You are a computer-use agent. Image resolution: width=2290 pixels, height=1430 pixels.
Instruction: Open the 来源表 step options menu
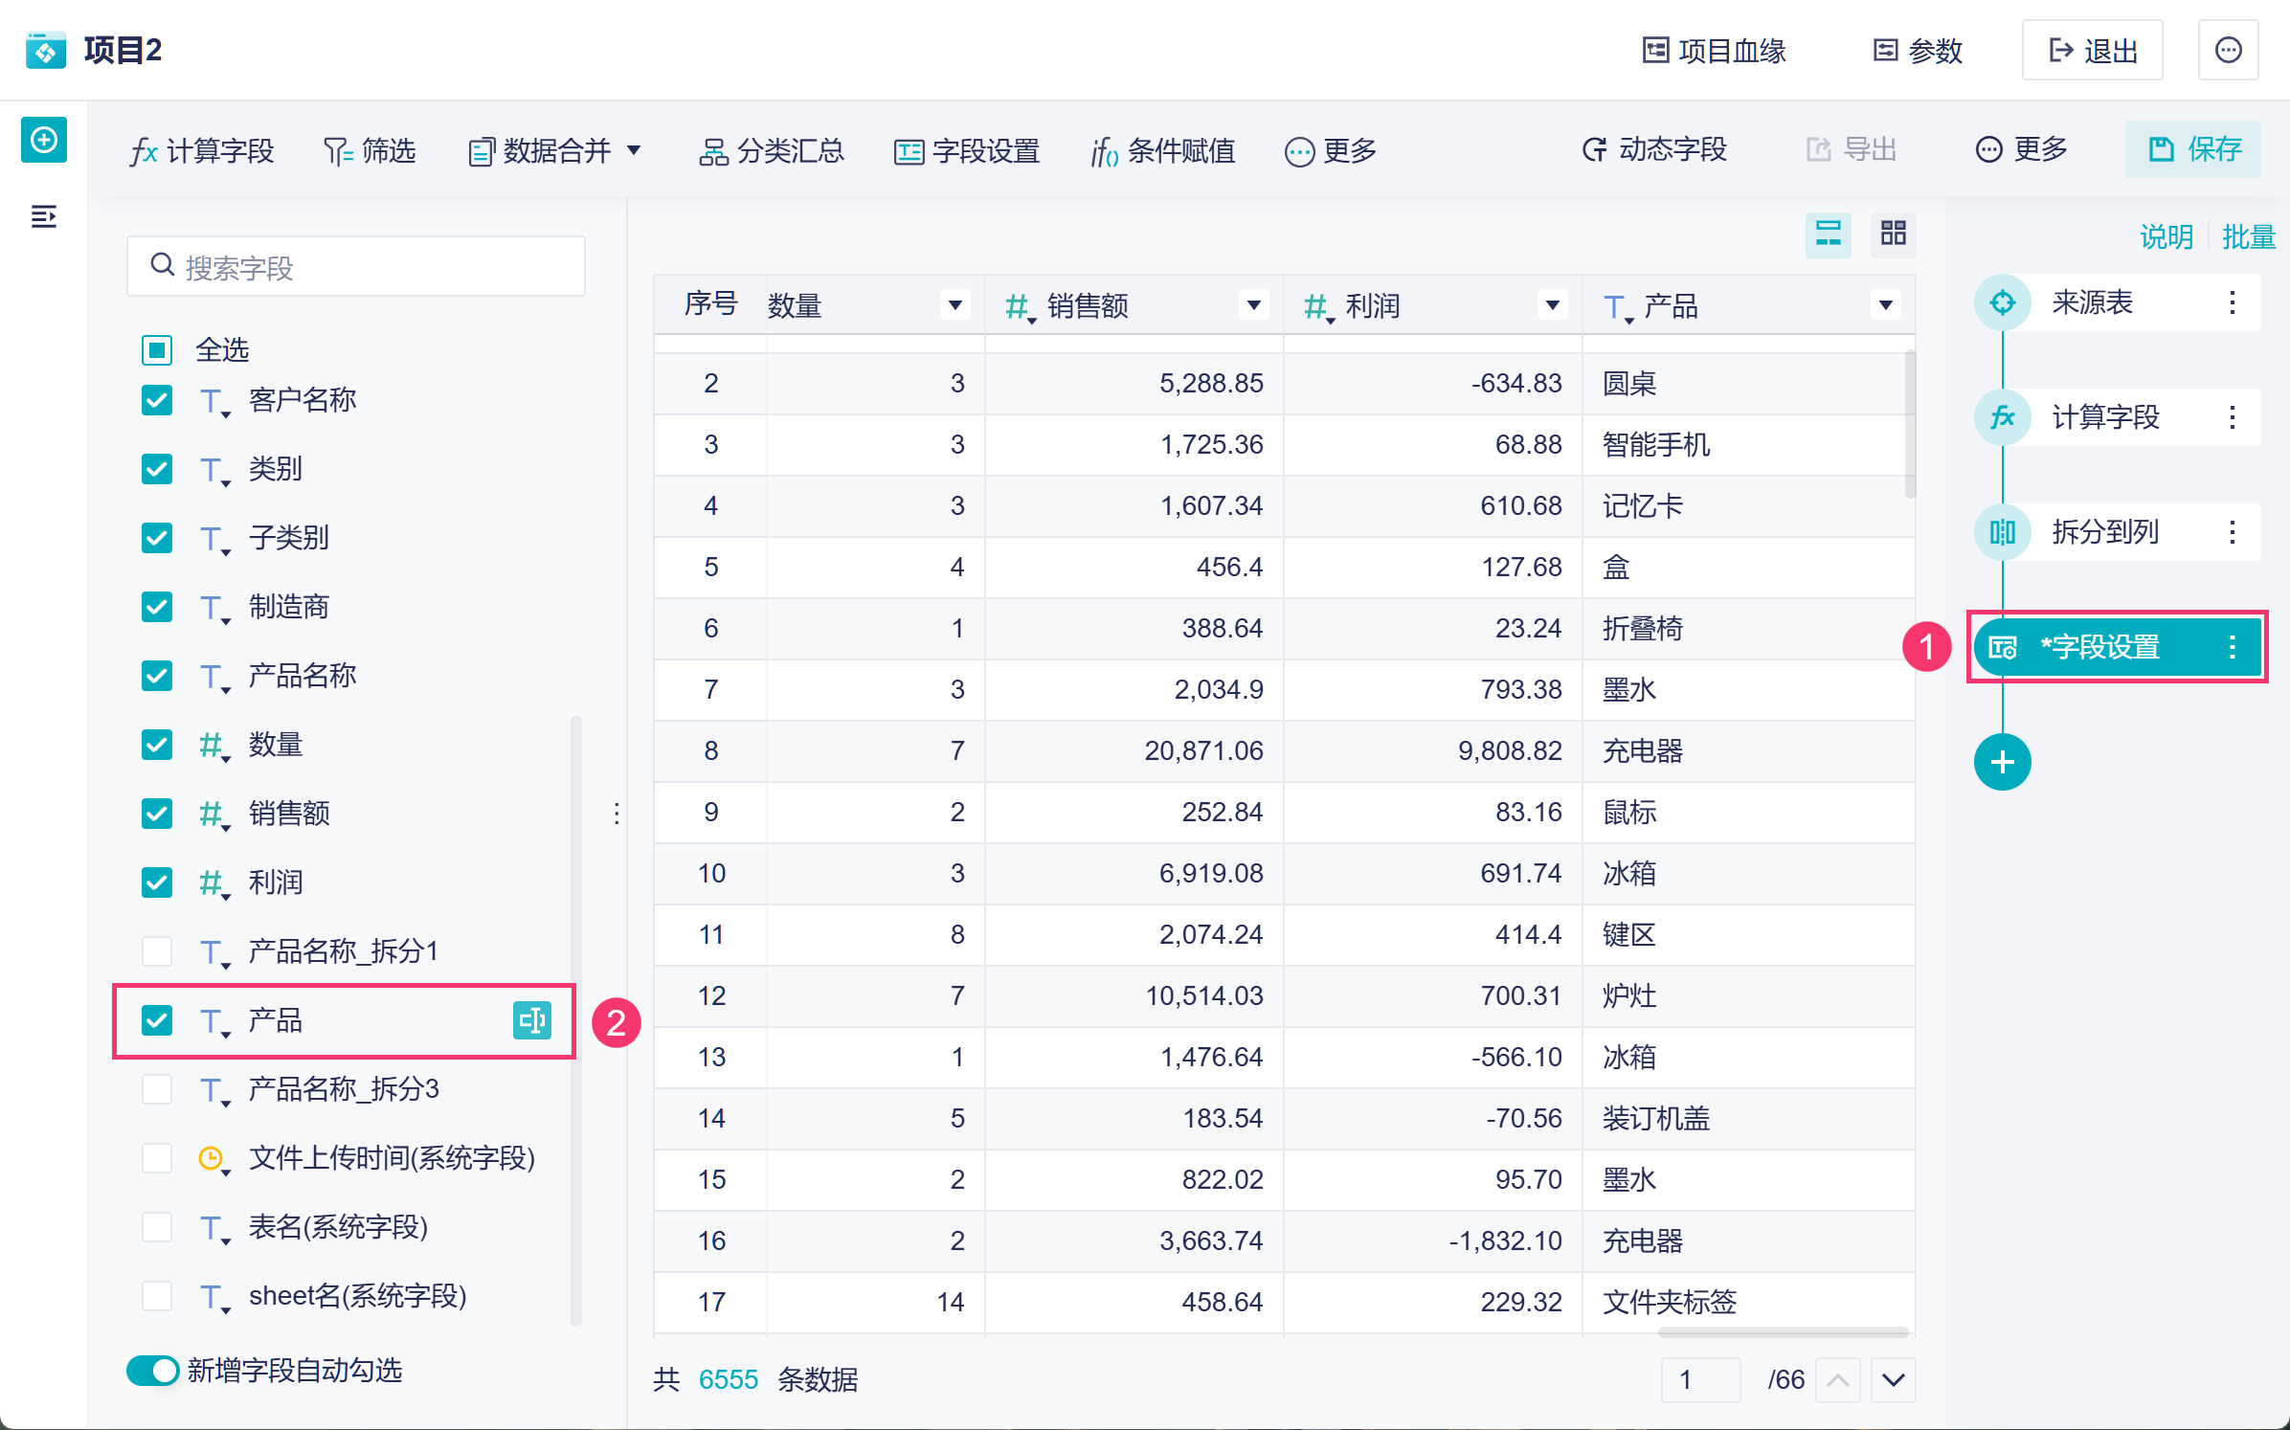coord(2232,302)
